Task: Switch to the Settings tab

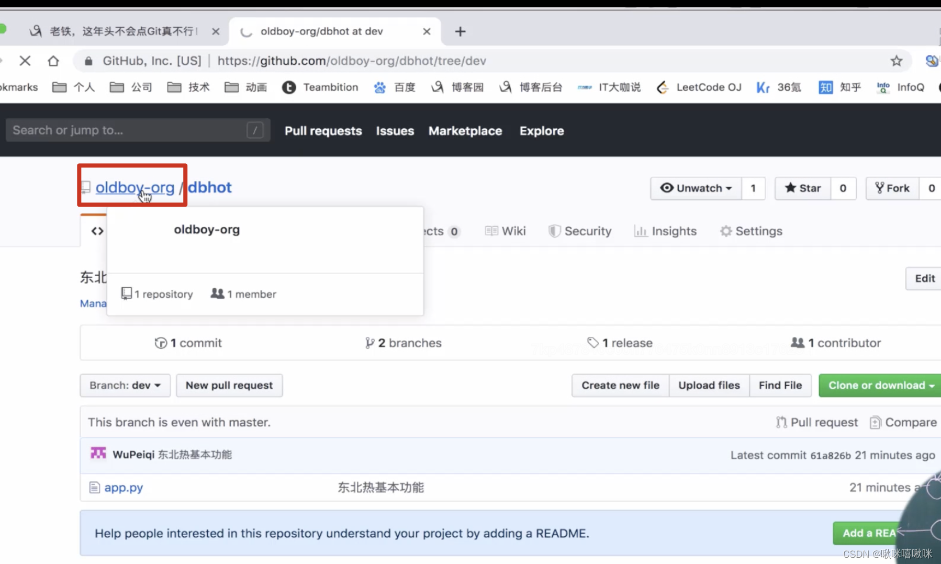Action: click(x=751, y=231)
